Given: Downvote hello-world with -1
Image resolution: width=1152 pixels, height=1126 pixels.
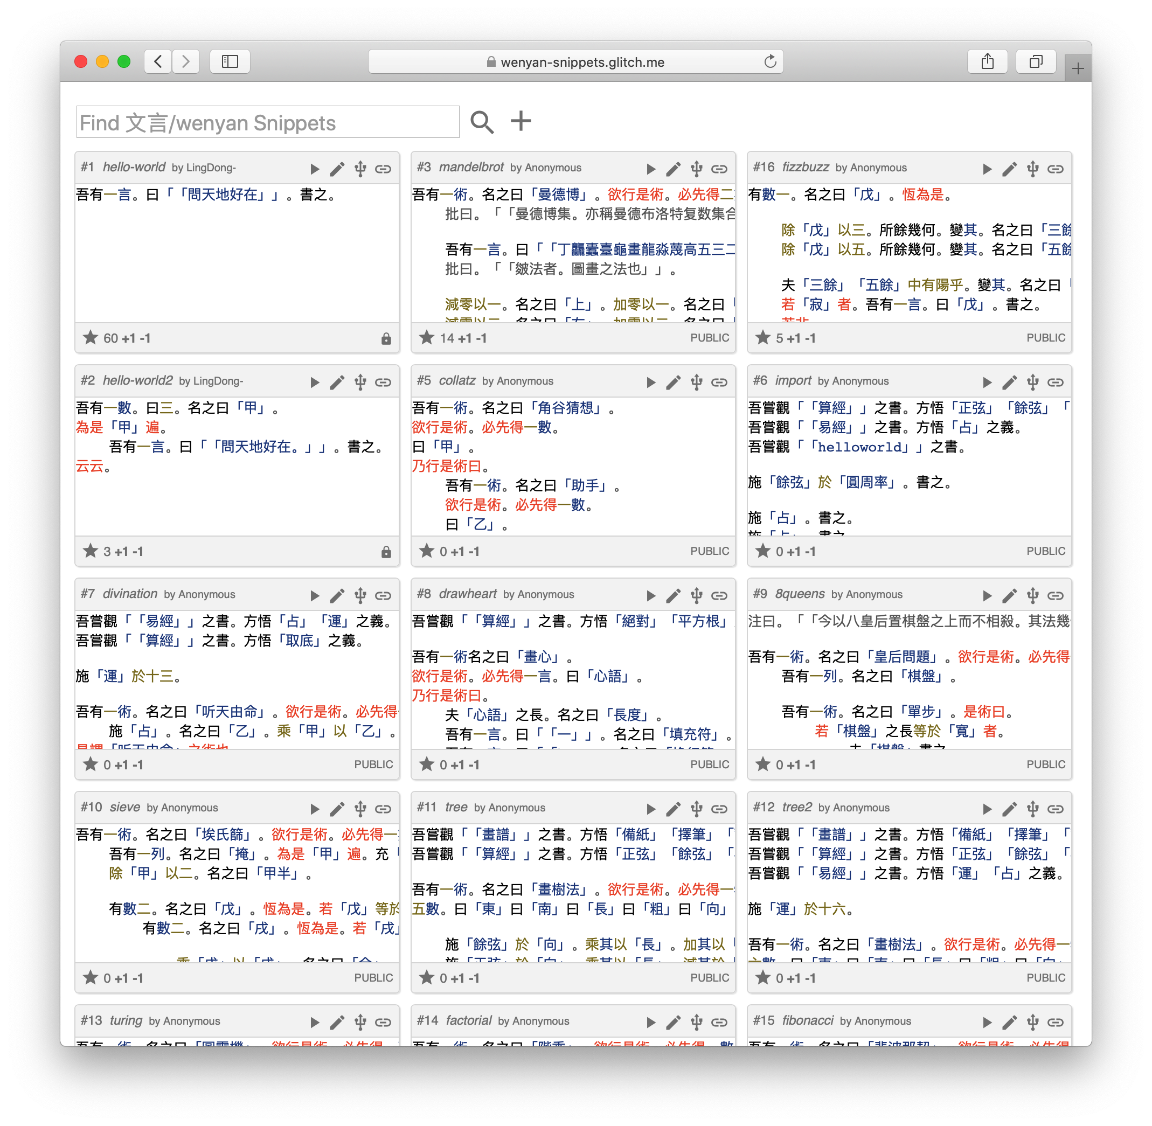Looking at the screenshot, I should (145, 339).
